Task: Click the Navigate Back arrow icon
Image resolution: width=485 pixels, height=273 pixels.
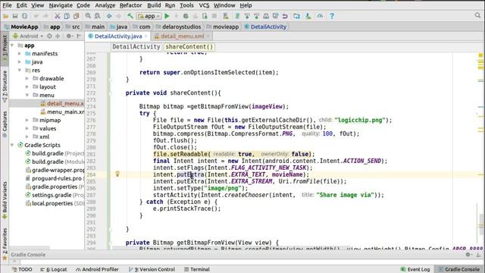Action: (109, 16)
